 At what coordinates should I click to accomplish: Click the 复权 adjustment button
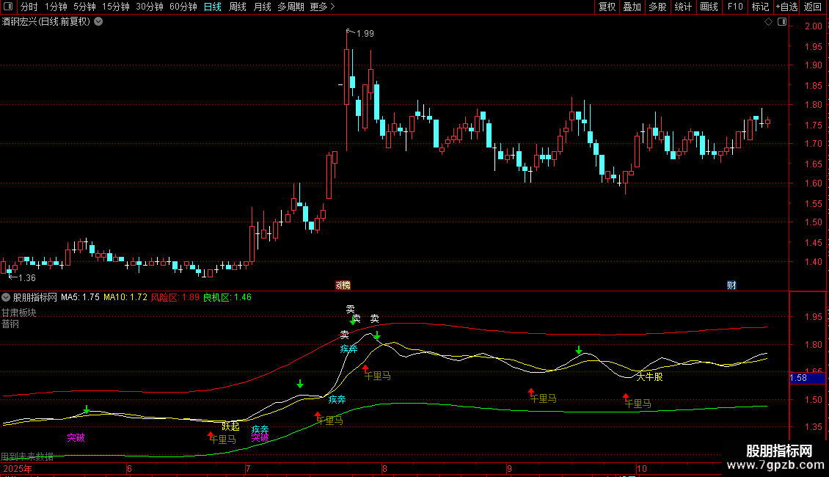[607, 7]
